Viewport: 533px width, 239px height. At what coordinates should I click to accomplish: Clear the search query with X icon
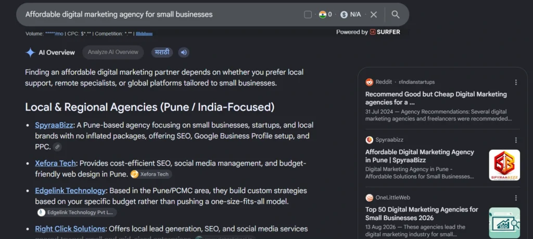[x=374, y=15]
